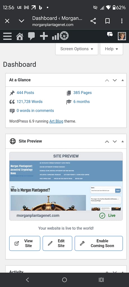
Task: Collapse the At a Glance panel
Action: pos(123,80)
